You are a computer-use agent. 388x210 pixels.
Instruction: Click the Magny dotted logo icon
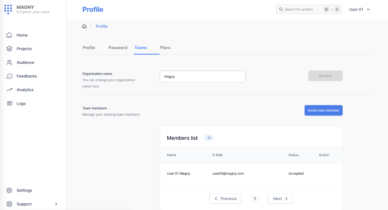coord(8,9)
